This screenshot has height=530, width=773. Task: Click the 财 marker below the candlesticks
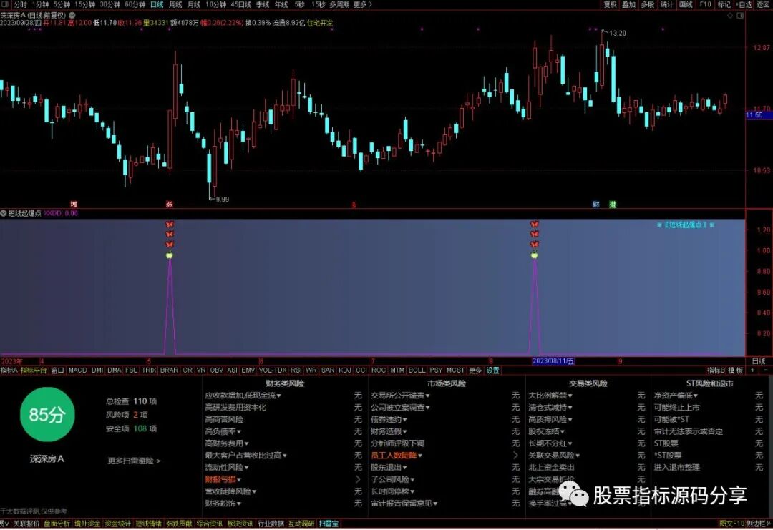[595, 204]
